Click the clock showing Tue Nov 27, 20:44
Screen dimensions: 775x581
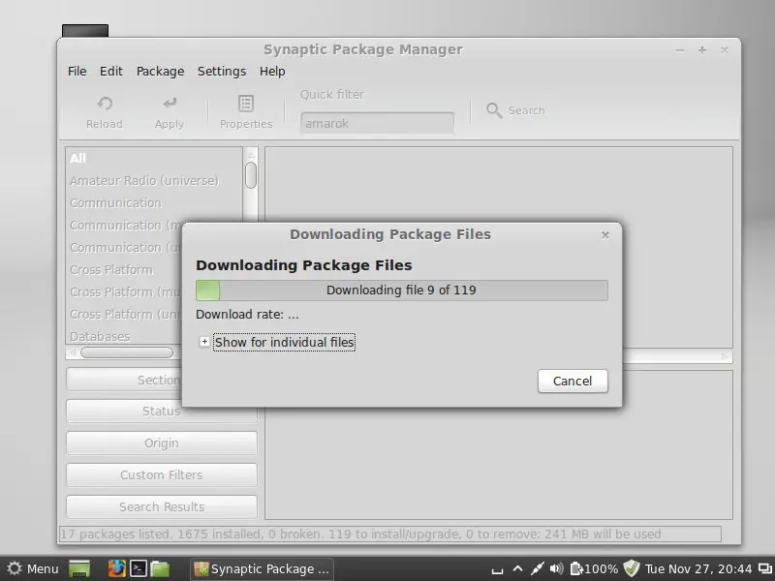[698, 569]
